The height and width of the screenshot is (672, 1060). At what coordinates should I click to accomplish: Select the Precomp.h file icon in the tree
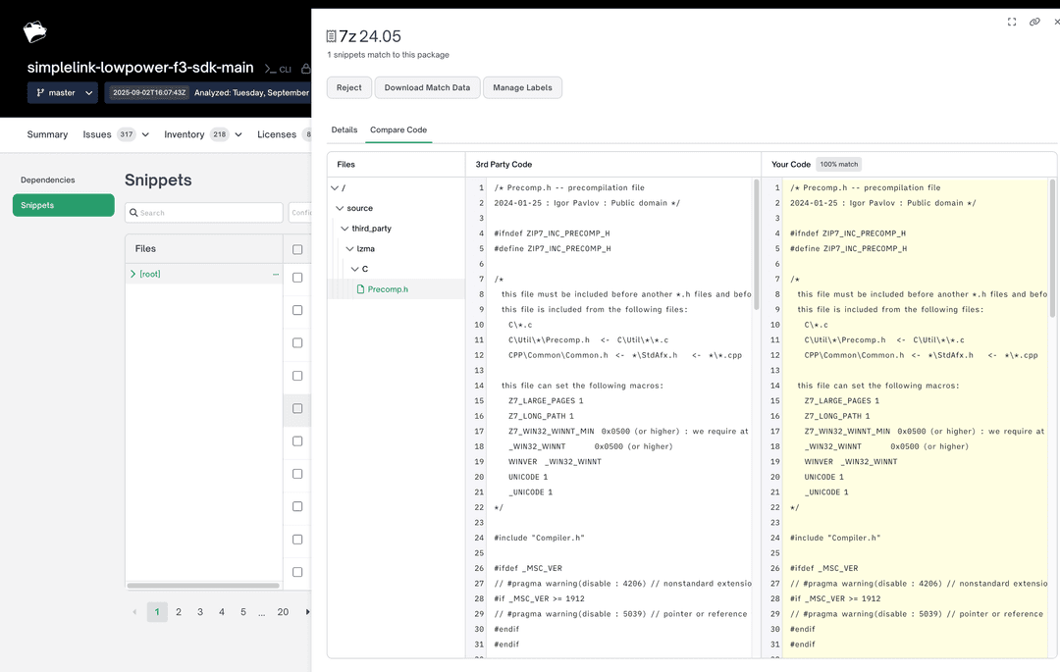(363, 288)
